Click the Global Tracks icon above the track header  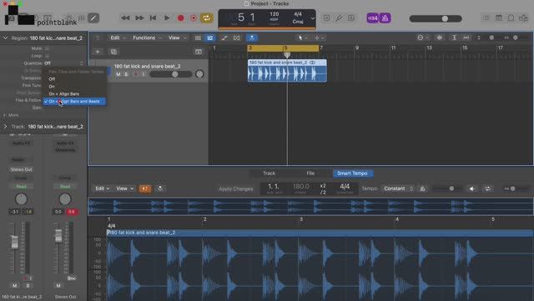click(199, 52)
